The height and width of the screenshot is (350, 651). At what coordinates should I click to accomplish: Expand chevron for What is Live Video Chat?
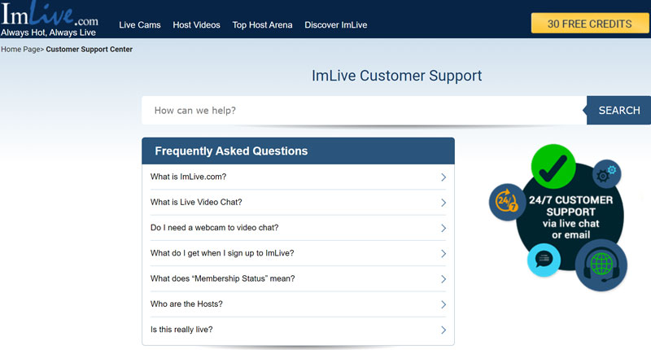click(x=443, y=203)
